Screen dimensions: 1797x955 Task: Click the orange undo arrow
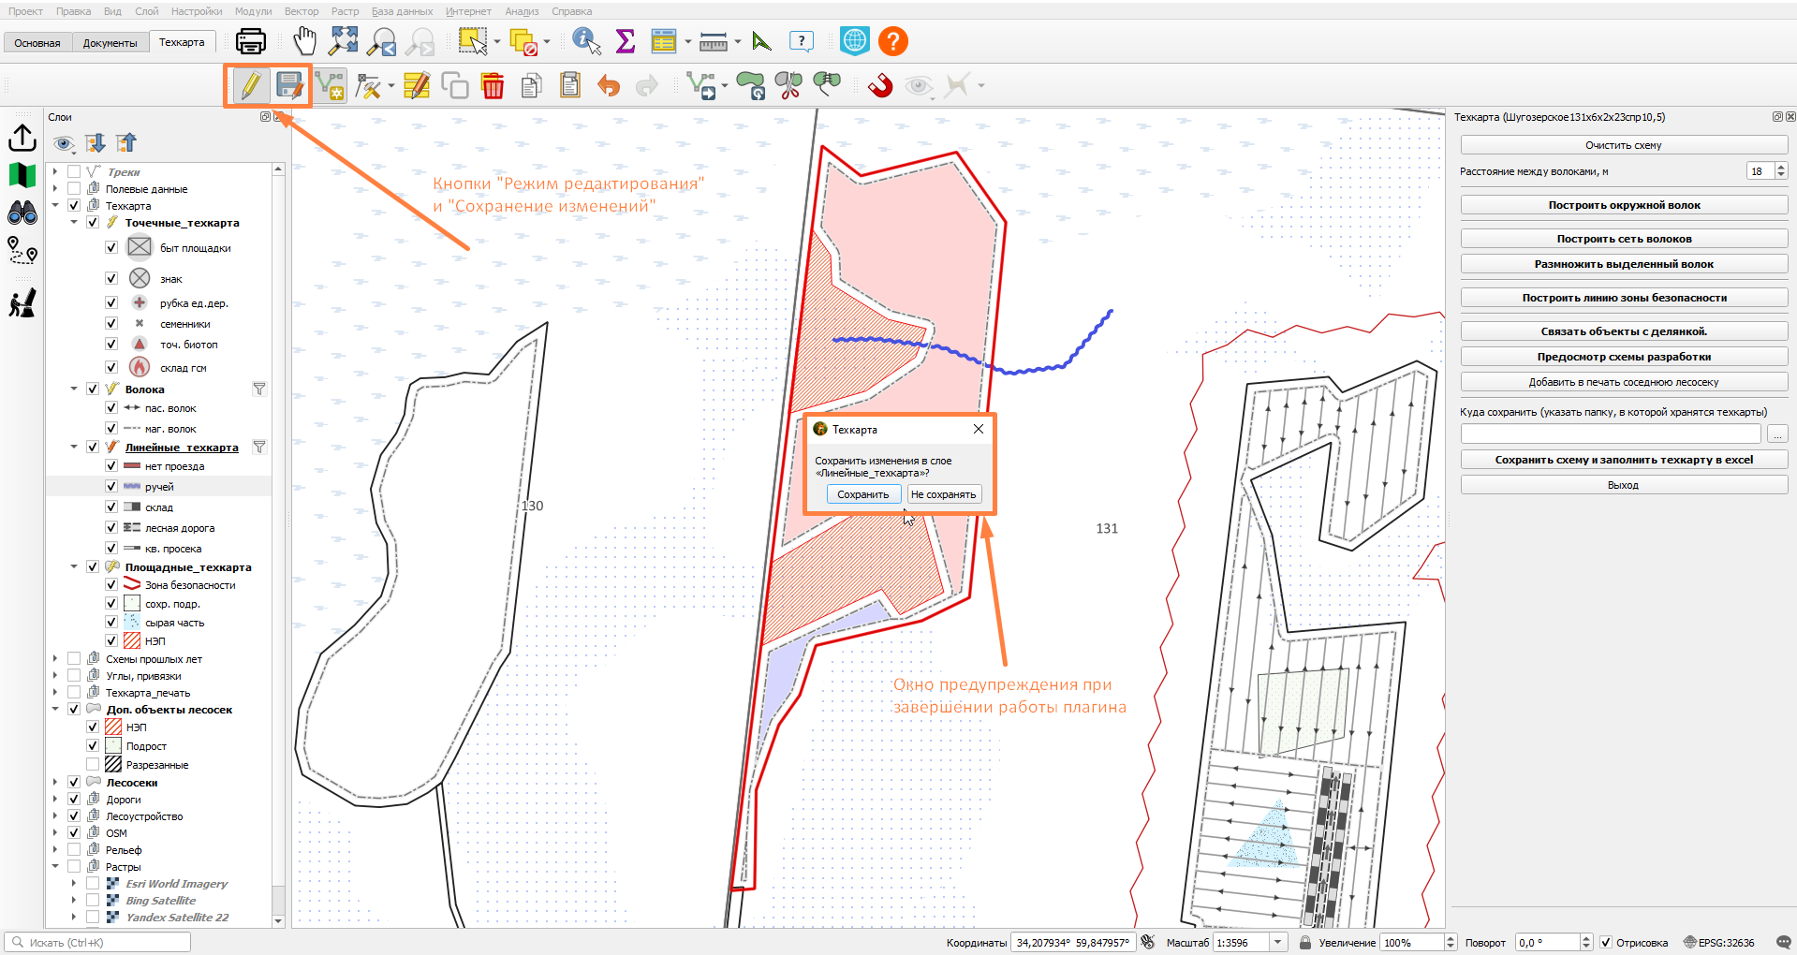[609, 86]
